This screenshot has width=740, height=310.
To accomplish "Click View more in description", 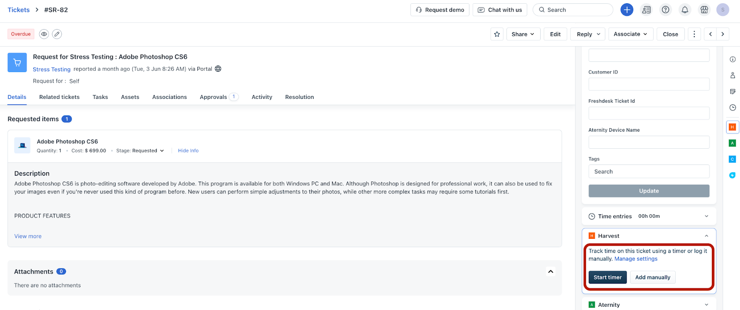I will (x=28, y=236).
